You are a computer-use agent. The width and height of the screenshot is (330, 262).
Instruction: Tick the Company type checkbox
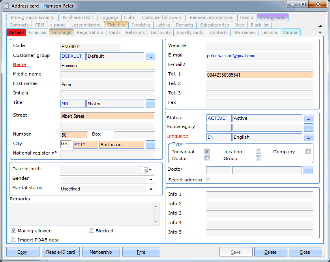[x=308, y=151]
